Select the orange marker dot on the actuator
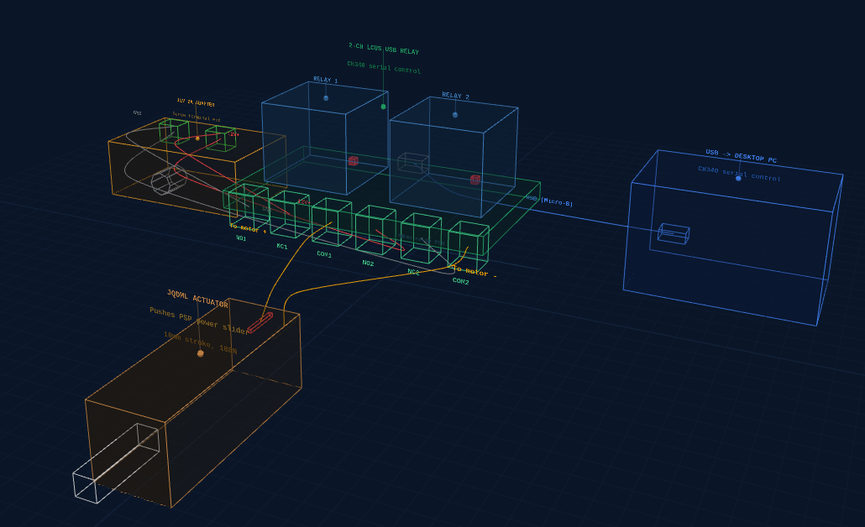 pos(200,353)
